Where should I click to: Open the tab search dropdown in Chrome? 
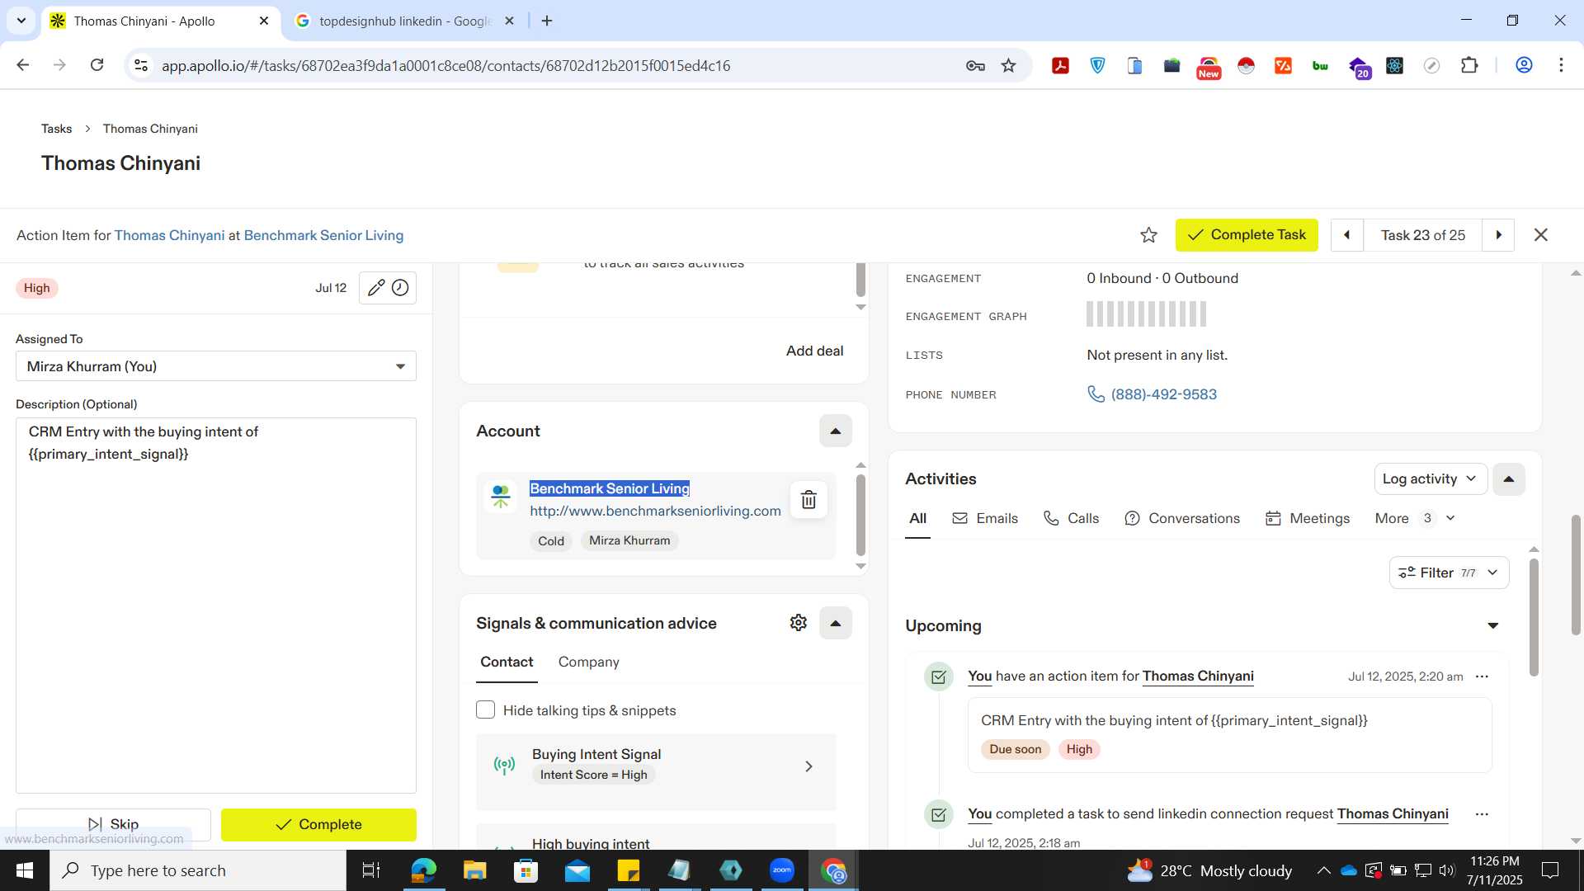(x=21, y=21)
